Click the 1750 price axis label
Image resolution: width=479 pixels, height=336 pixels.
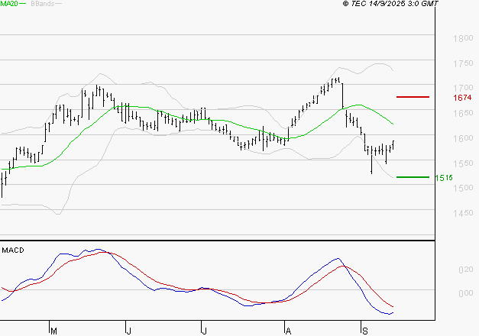[x=463, y=63]
